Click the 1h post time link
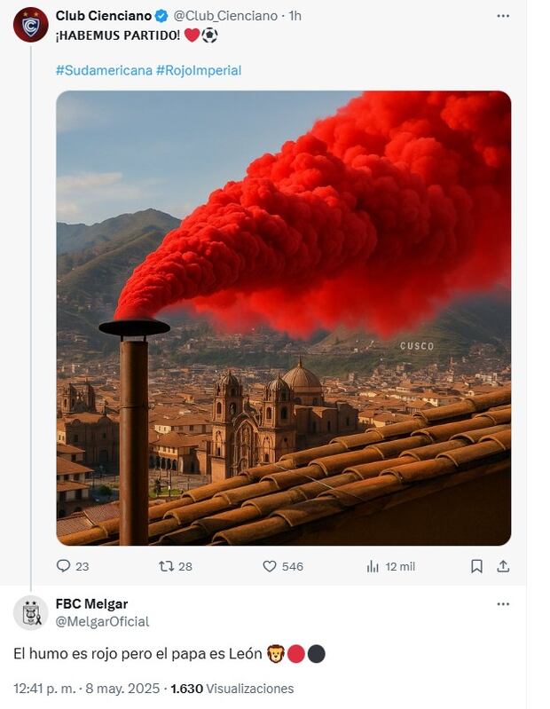 tap(295, 16)
